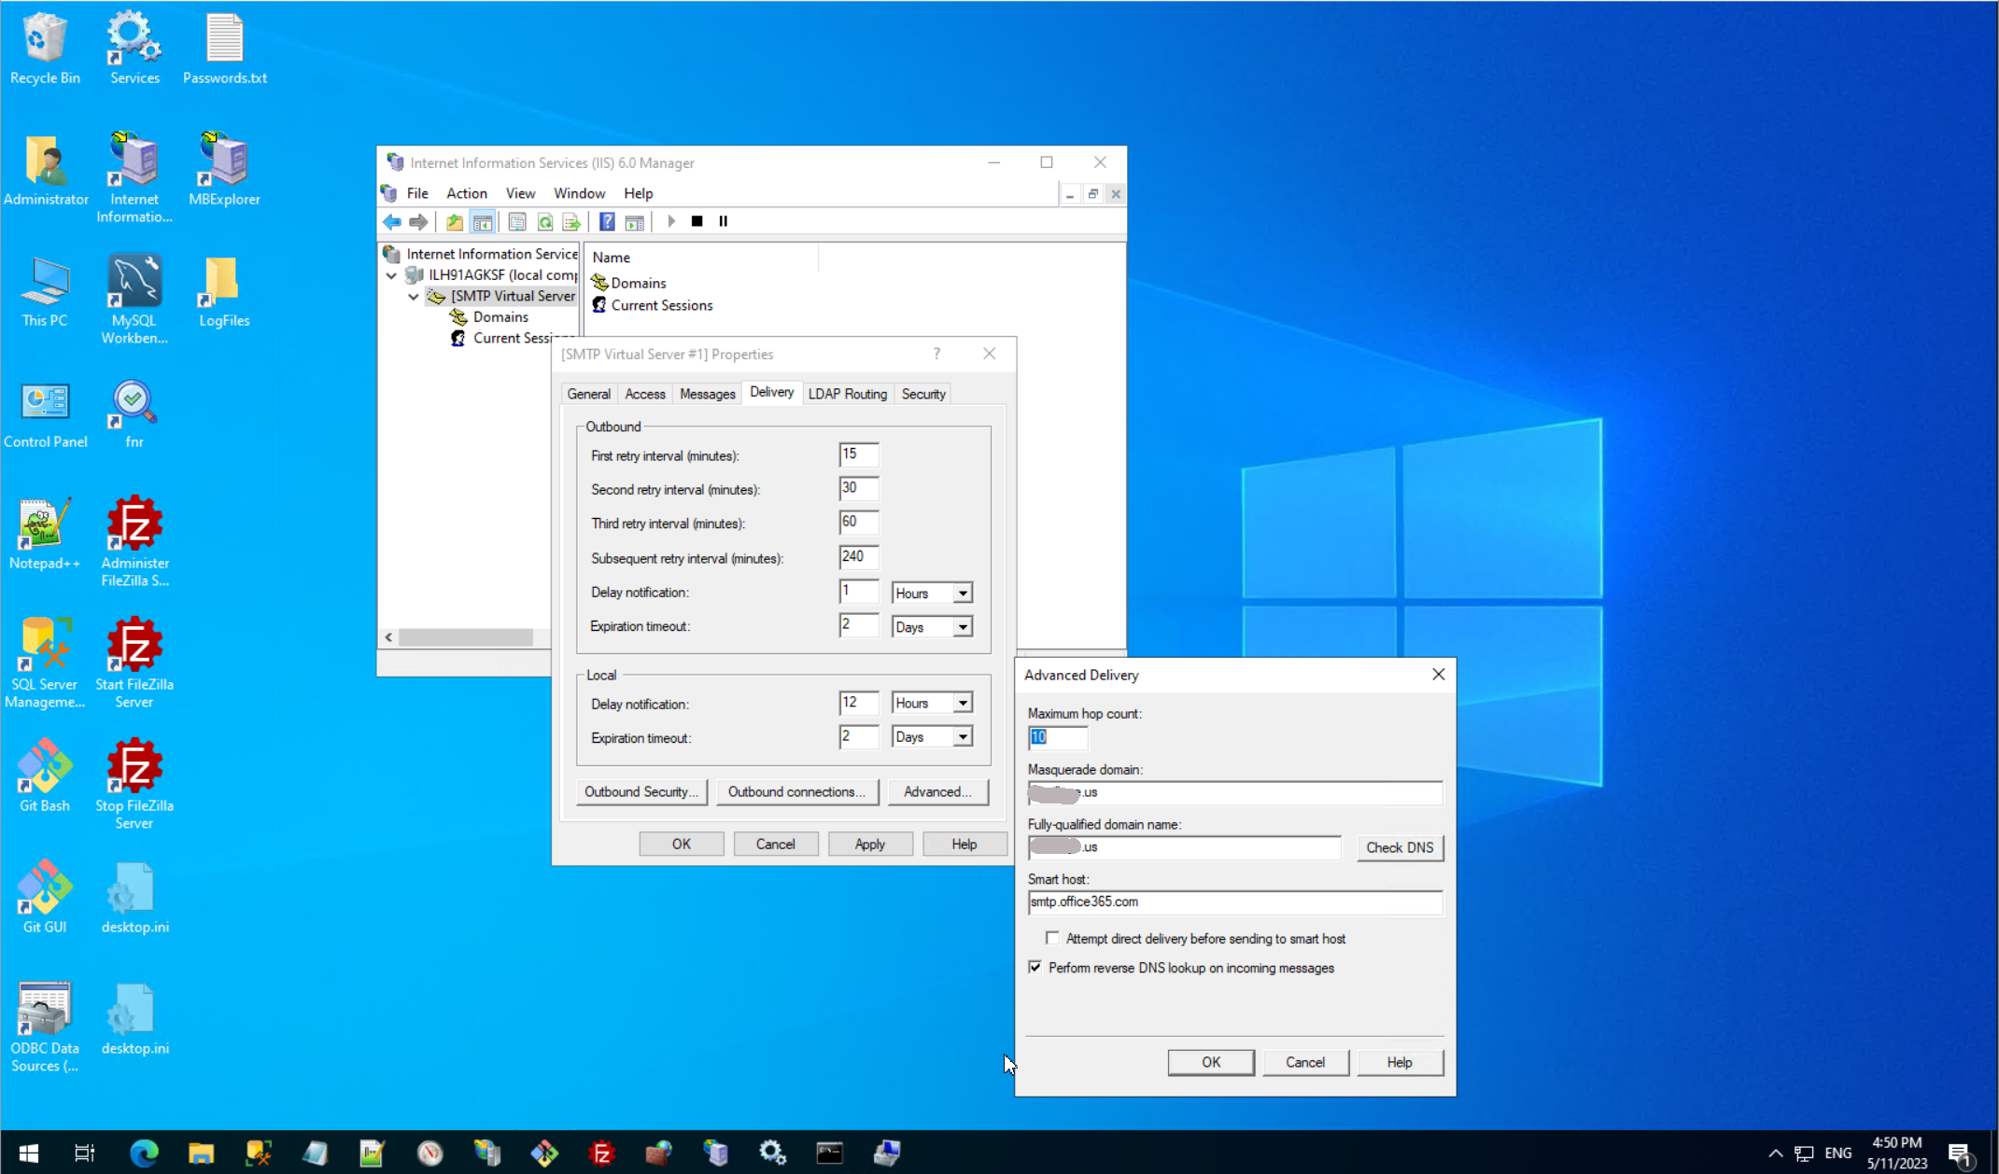Click the blue Help question mark icon
Image resolution: width=1999 pixels, height=1174 pixels.
click(x=607, y=221)
